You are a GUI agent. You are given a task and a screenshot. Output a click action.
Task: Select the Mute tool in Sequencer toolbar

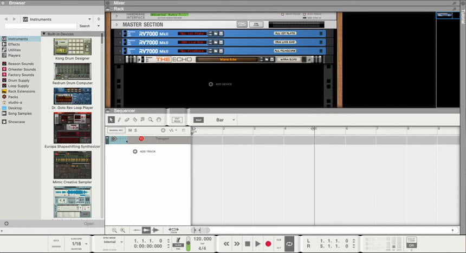point(143,119)
